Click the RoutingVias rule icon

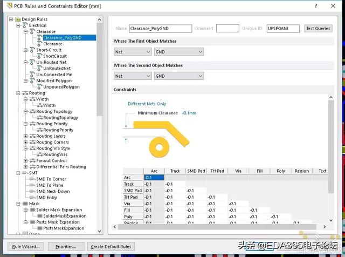39,155
